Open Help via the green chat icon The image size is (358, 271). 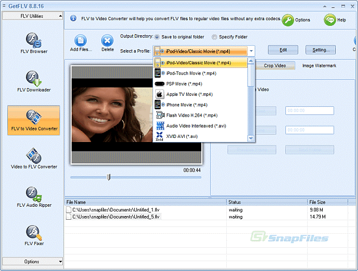(330, 20)
